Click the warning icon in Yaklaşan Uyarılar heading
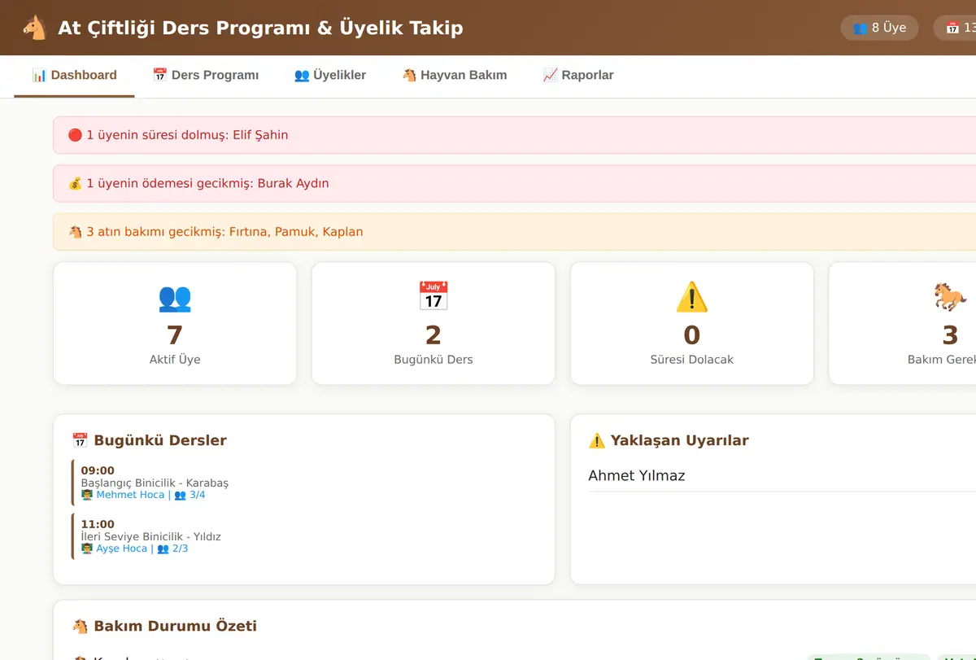 click(597, 440)
